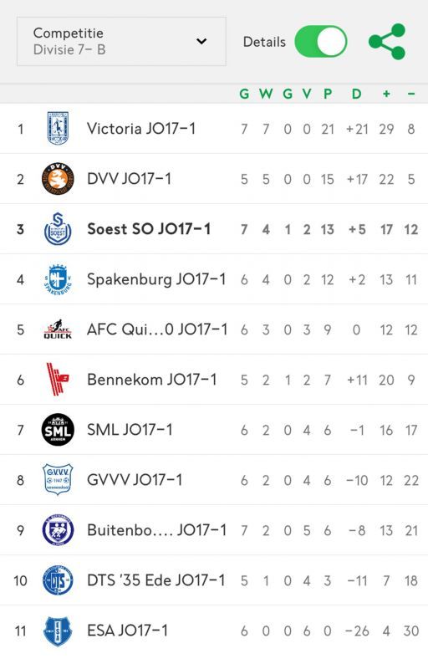Toggle the Details switch off
The height and width of the screenshot is (669, 428).
320,42
